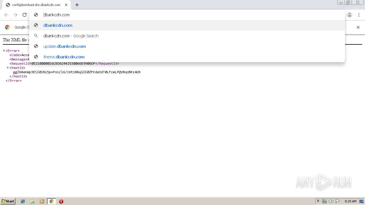Collapse the Error XML node

pyautogui.click(x=4, y=51)
